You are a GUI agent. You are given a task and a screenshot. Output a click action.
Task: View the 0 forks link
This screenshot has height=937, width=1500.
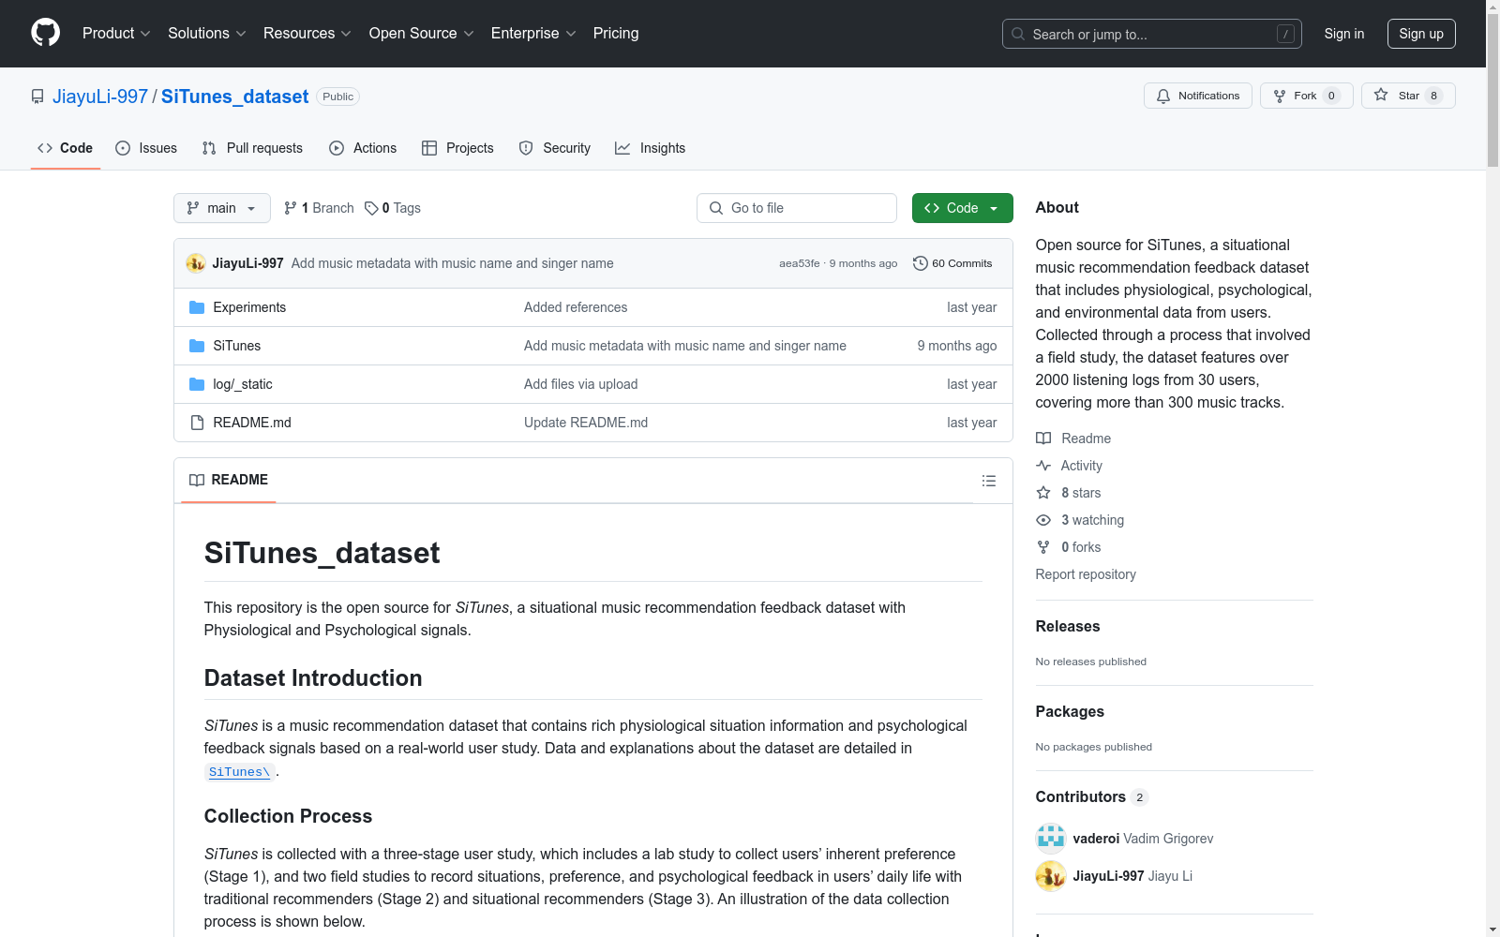point(1069,547)
